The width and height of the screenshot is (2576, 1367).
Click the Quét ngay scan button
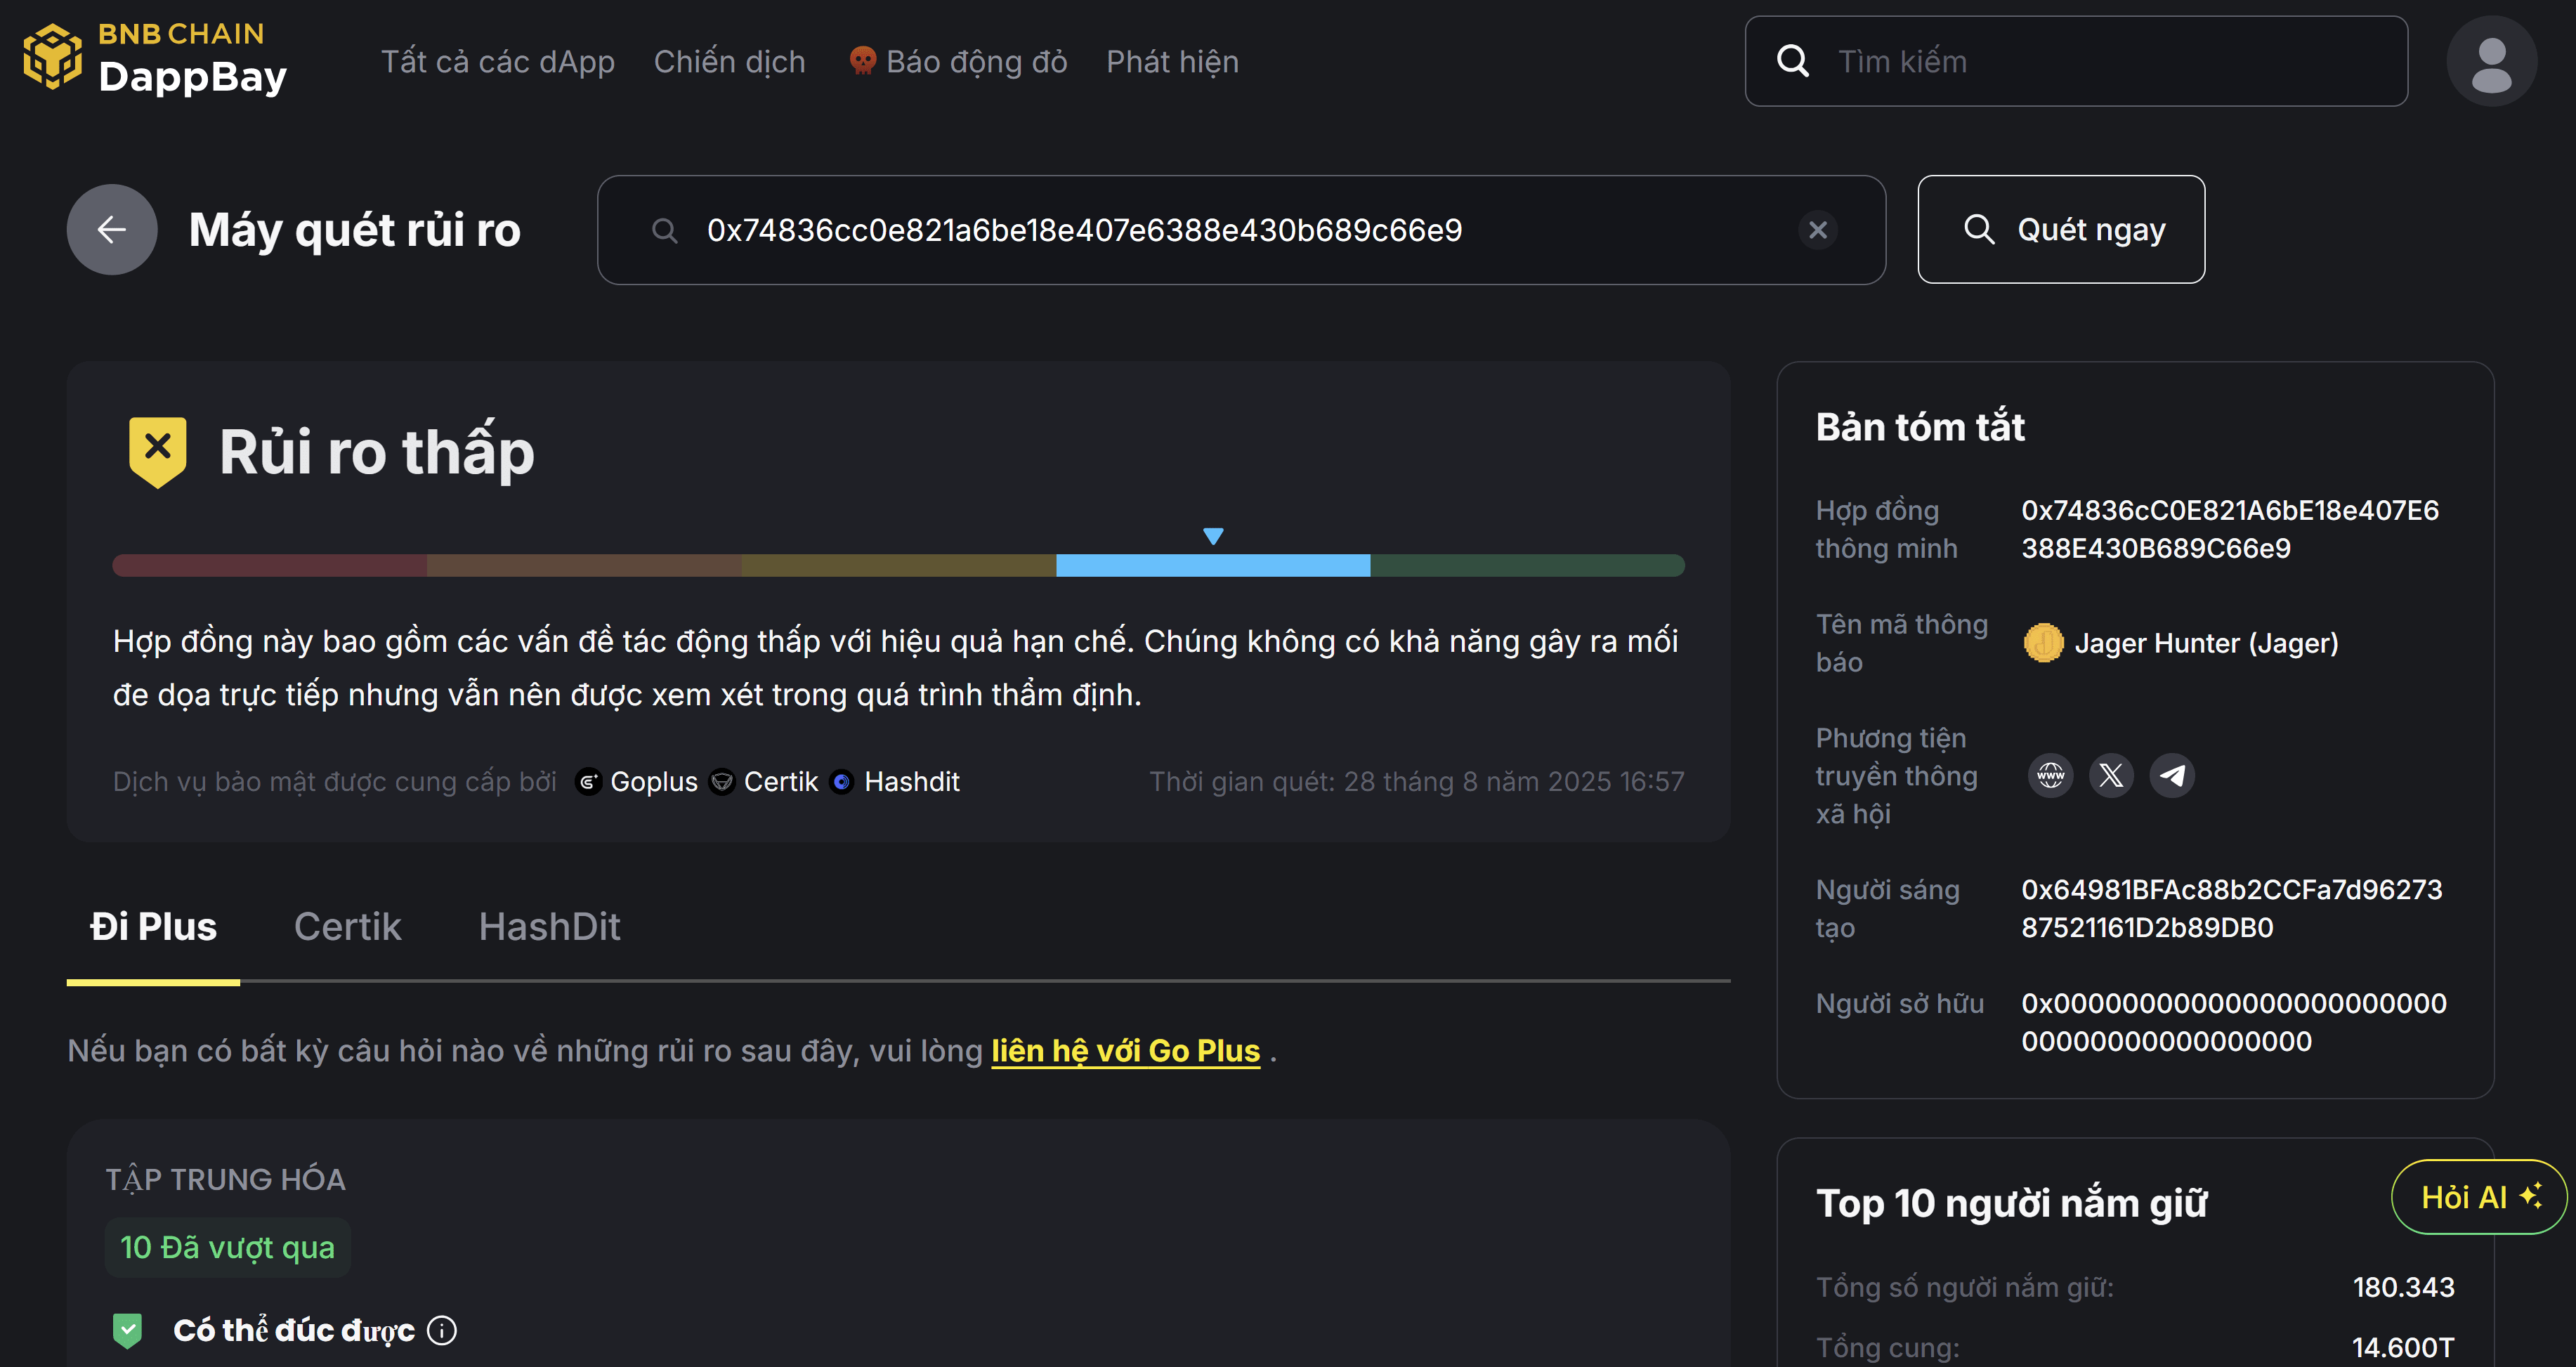2061,229
